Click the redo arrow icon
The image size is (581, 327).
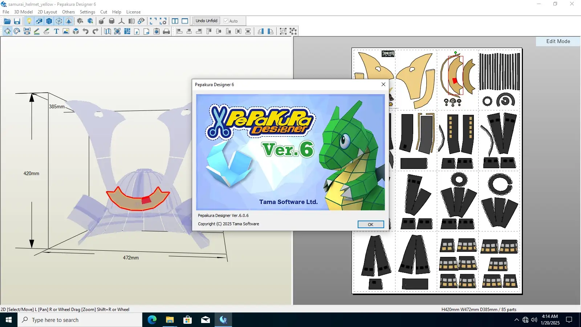pos(95,32)
